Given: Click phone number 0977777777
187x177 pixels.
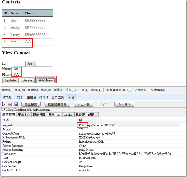Looking at the screenshot, I should pyautogui.click(x=35, y=28).
